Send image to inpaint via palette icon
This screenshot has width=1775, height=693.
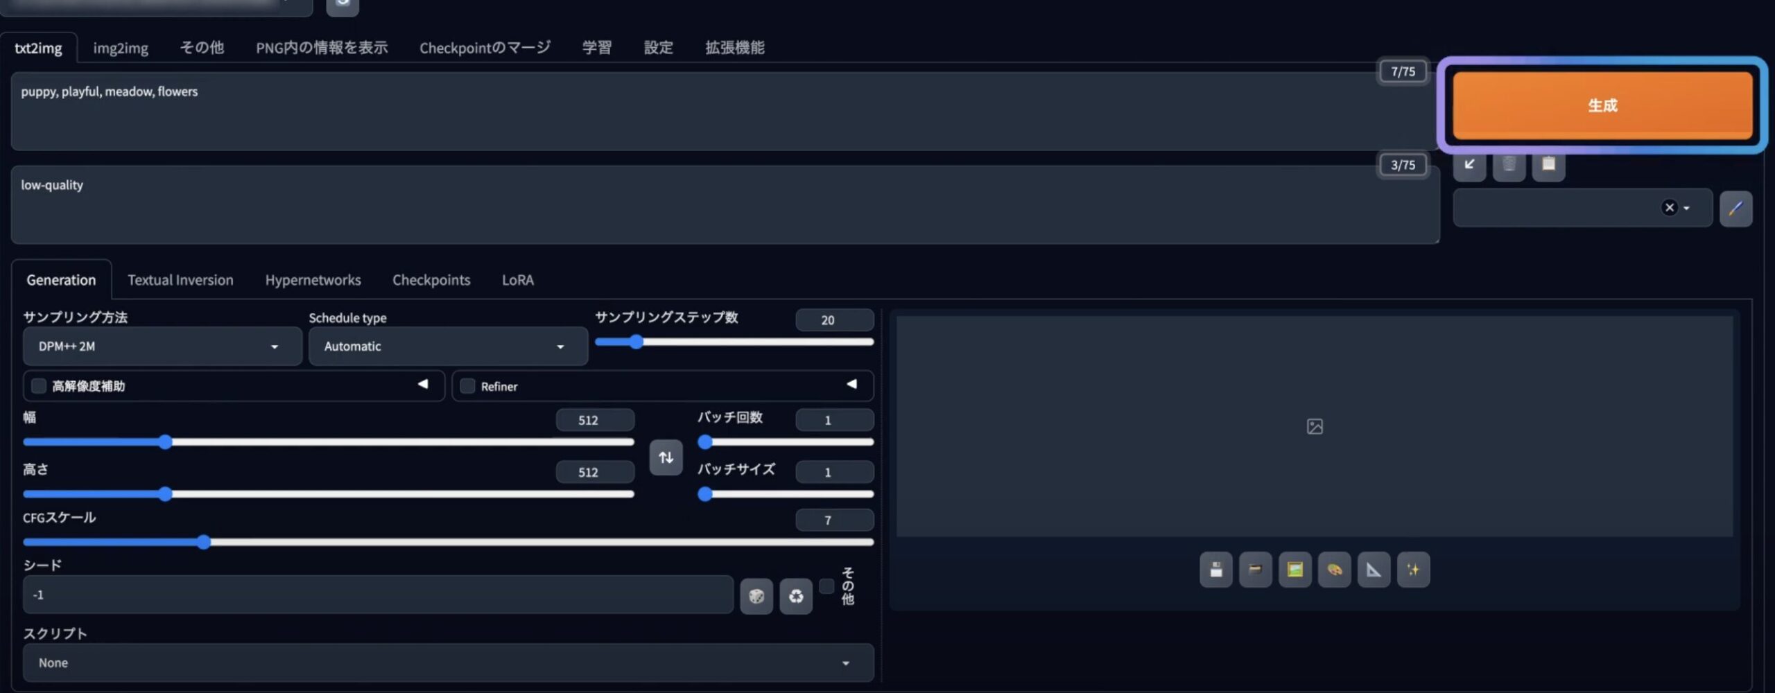pos(1334,570)
